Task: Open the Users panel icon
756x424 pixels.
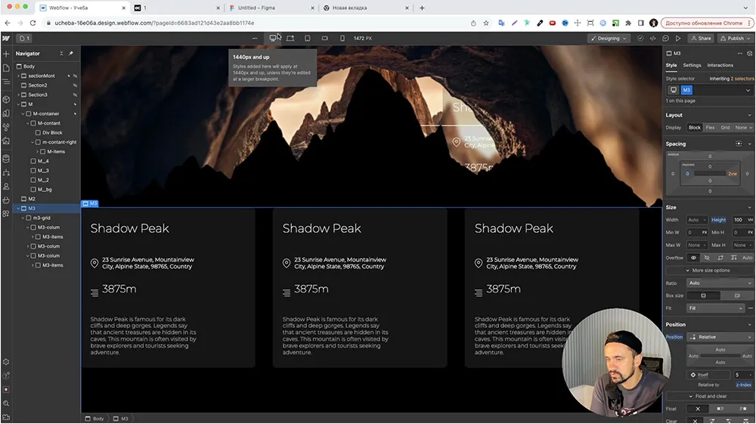Action: pos(6,186)
